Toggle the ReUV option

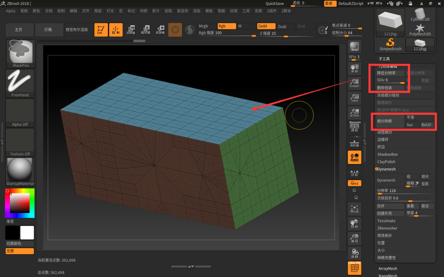(x=427, y=125)
